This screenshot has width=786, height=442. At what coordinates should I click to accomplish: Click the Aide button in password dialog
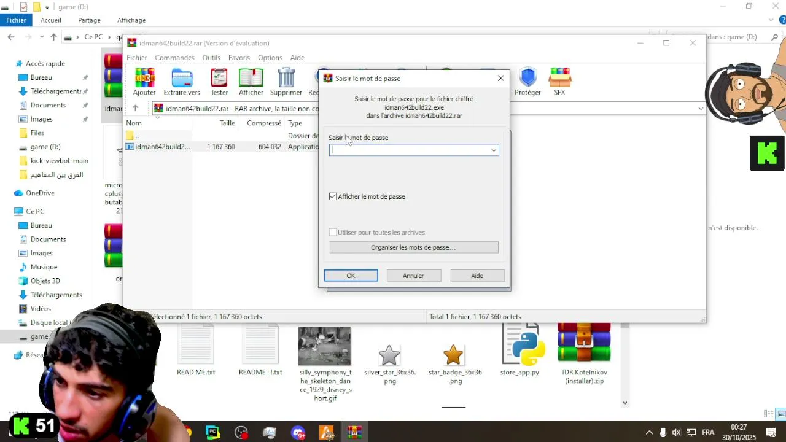(x=477, y=276)
